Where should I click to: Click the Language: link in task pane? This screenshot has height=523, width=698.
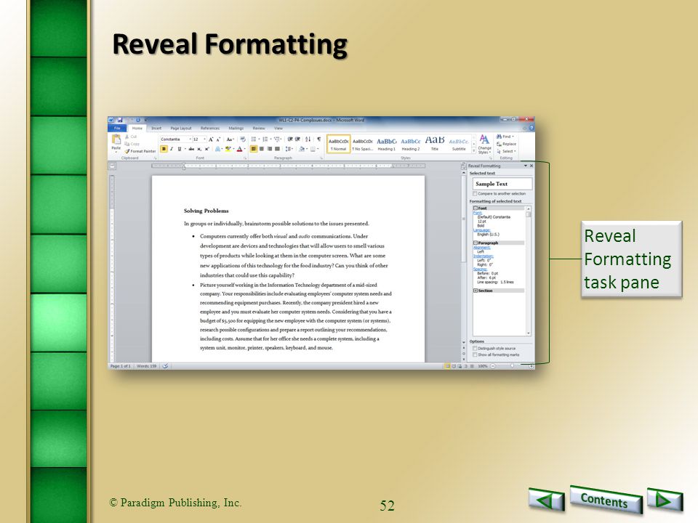pyautogui.click(x=481, y=230)
